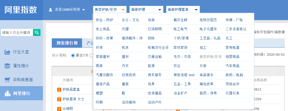Select the 电工电气 category
Screen dimensions: 288x111
coord(180,29)
